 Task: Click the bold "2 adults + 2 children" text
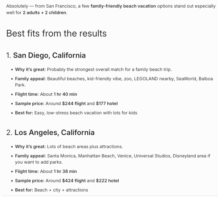[45, 13]
